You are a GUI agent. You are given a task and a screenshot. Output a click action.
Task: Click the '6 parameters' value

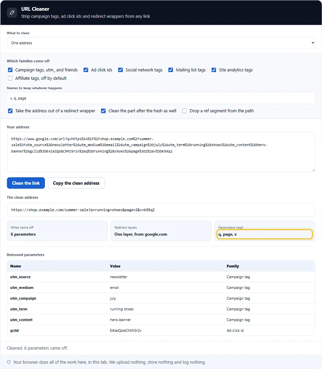pos(23,234)
